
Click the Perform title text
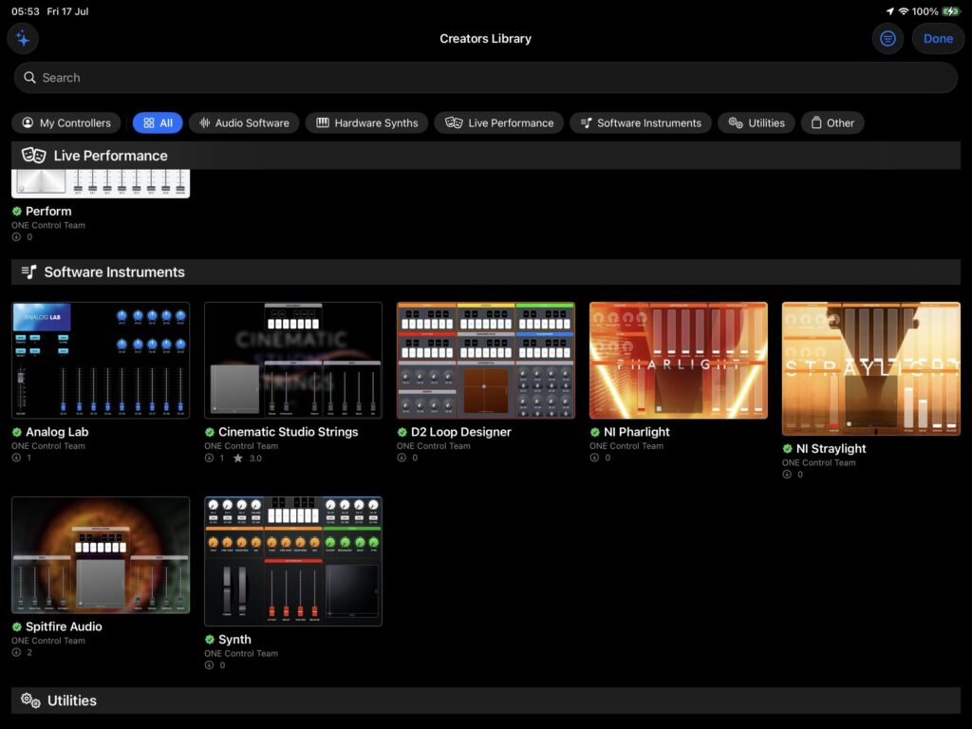[x=48, y=211]
